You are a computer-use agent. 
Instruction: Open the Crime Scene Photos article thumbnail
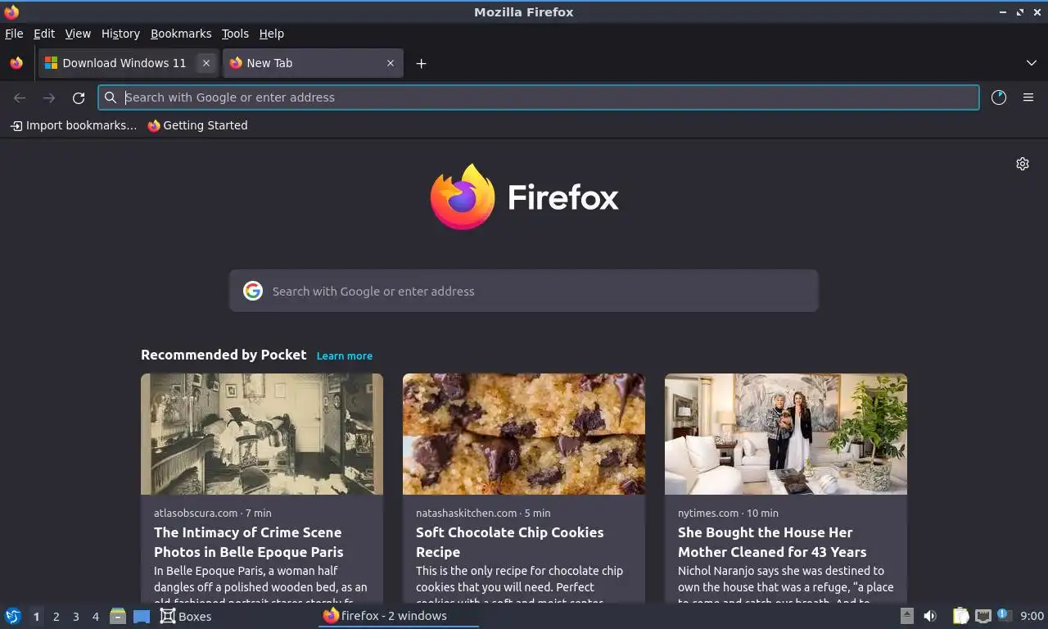point(262,434)
